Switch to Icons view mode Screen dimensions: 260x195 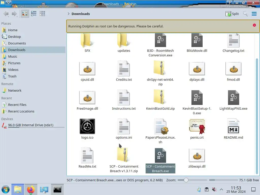tap(25, 14)
